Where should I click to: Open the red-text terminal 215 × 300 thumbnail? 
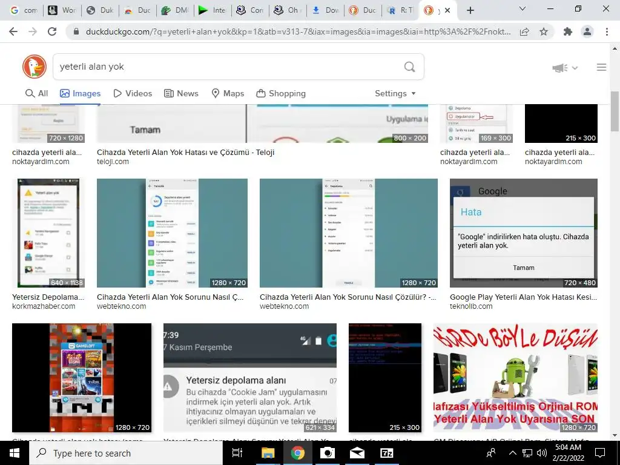tap(385, 378)
